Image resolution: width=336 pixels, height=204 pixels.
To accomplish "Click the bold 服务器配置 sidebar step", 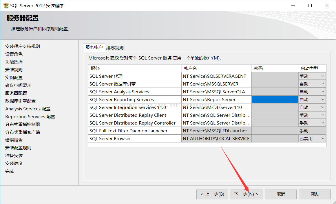I will click(x=16, y=93).
